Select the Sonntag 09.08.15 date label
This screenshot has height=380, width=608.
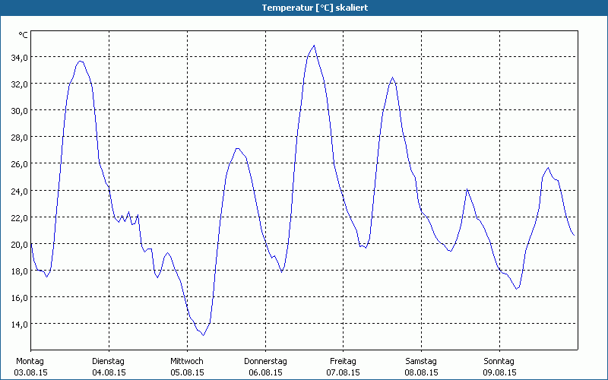[499, 367]
